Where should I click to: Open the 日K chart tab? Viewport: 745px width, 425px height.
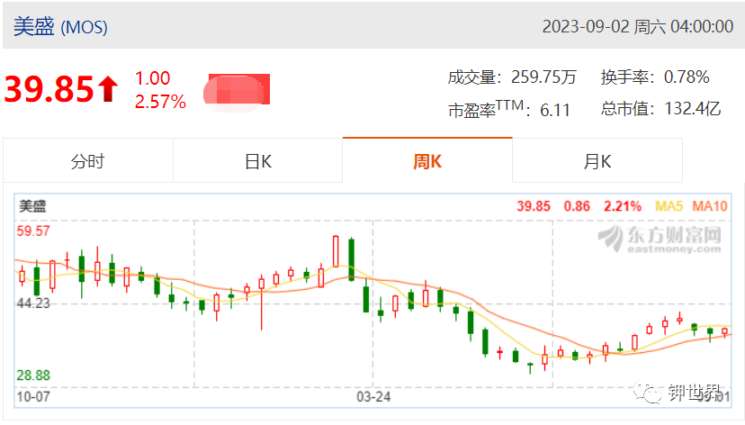click(258, 160)
